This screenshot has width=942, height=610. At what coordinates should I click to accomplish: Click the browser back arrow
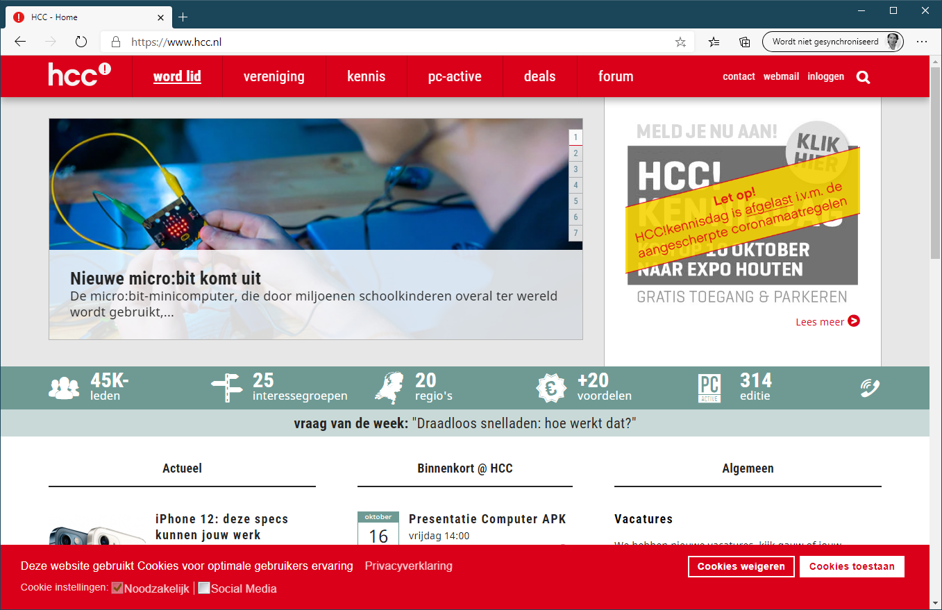click(20, 42)
